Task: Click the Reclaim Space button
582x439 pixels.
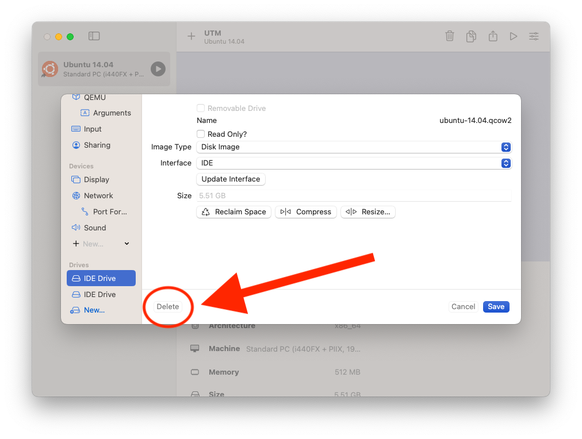Action: 234,212
